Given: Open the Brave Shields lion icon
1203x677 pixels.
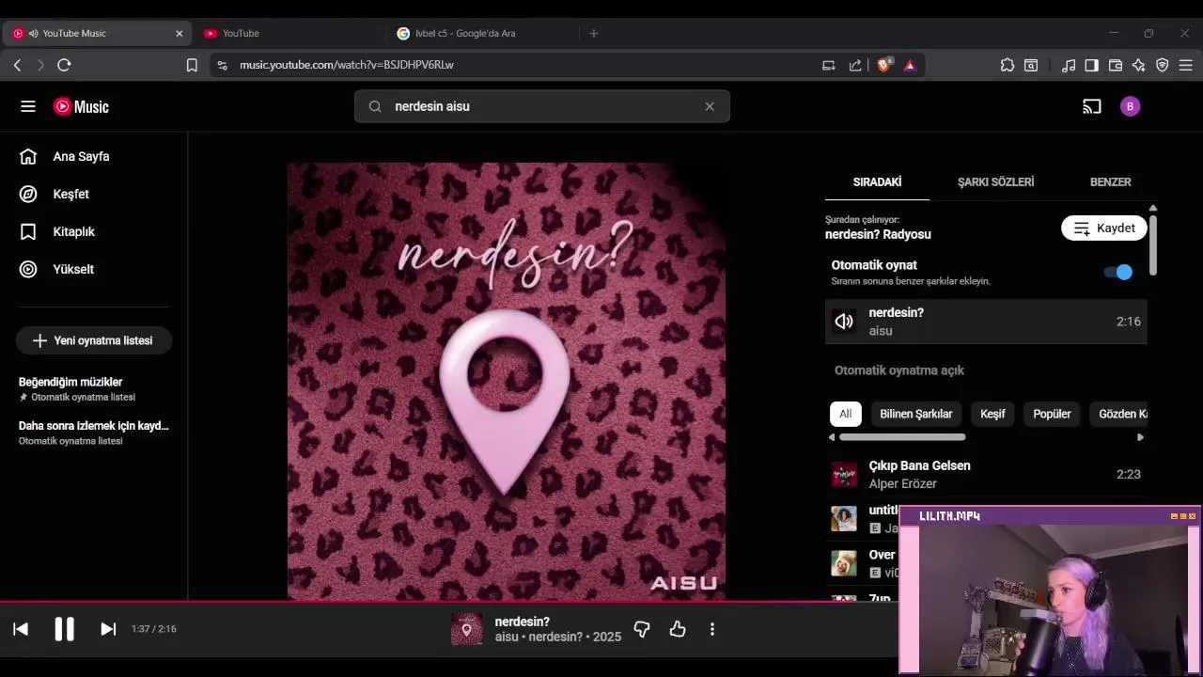Looking at the screenshot, I should click(x=884, y=65).
